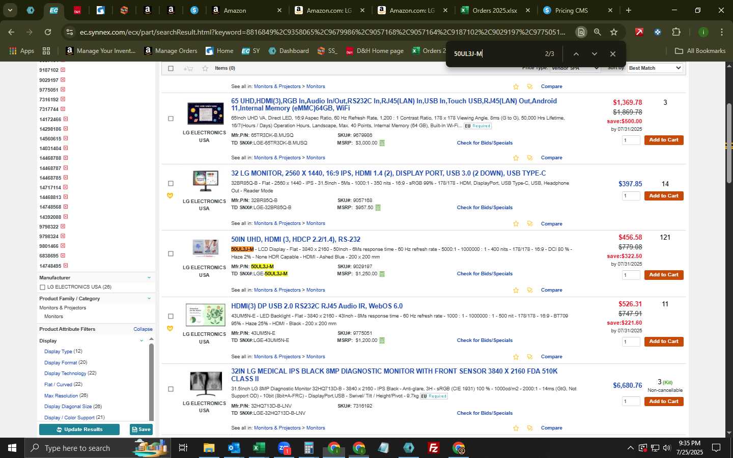733x458 pixels.
Task: Collapse the Manufacturer filter section
Action: [149, 278]
